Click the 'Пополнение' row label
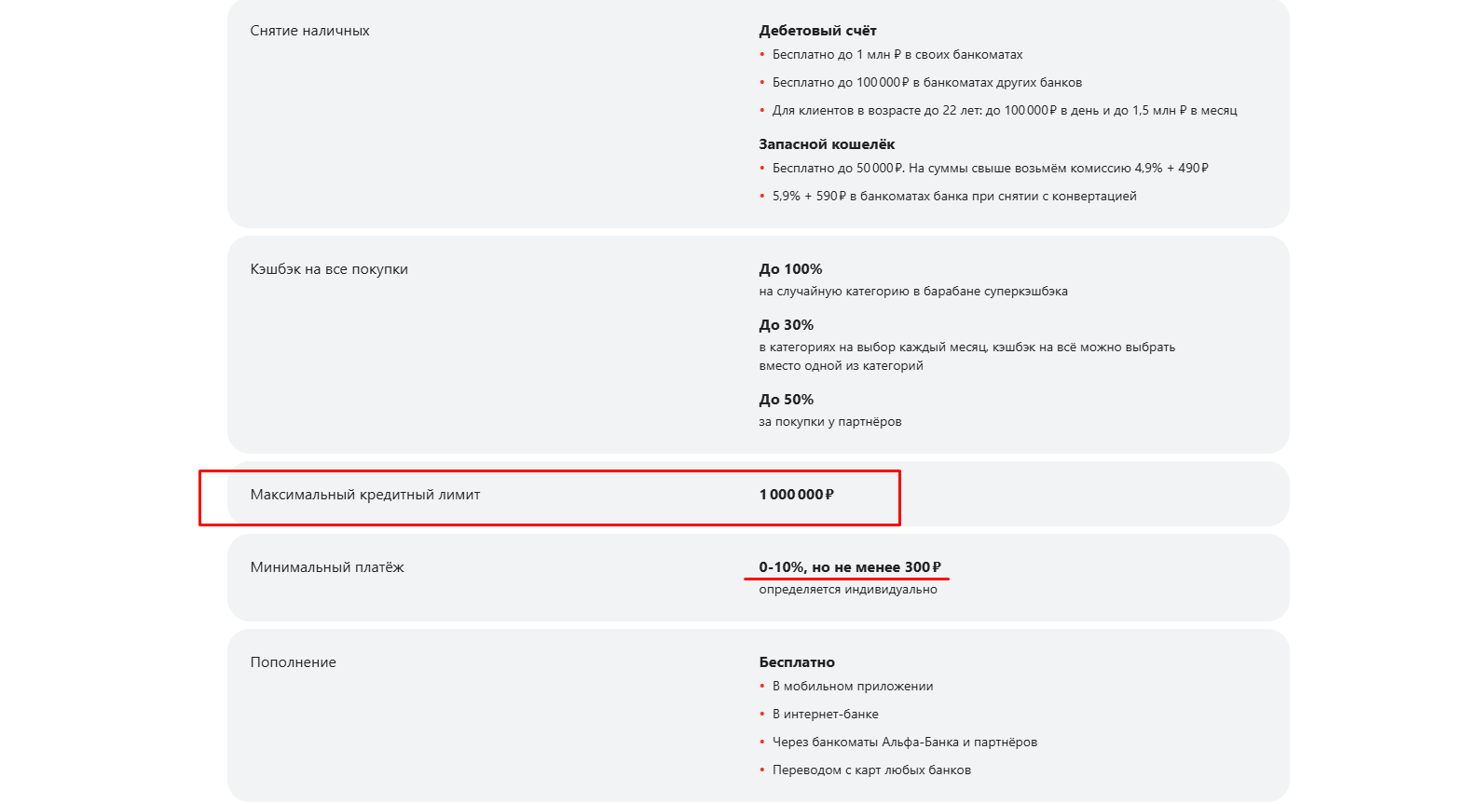 click(x=293, y=662)
